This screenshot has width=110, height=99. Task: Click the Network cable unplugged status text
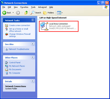pyautogui.click(x=60, y=26)
